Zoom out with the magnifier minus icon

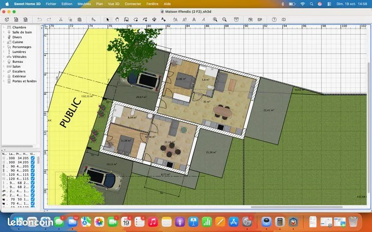pos(224,19)
